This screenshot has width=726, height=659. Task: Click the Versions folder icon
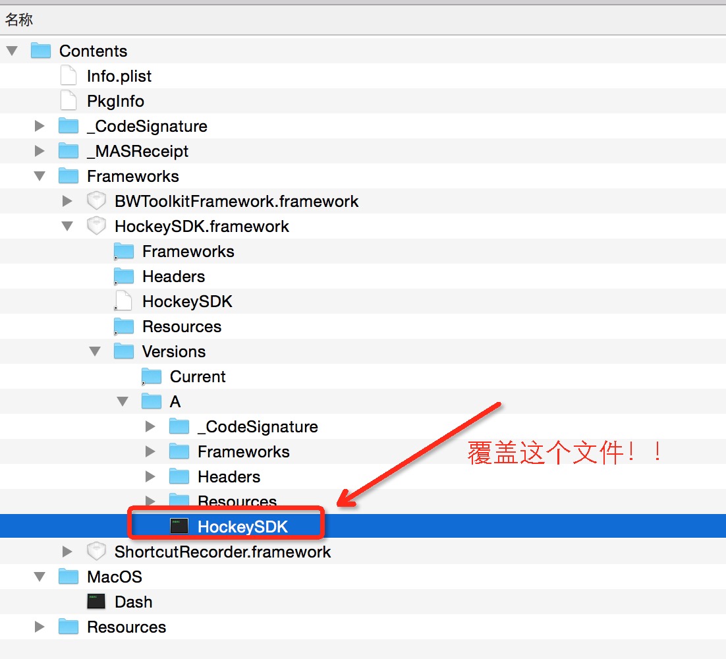tap(124, 351)
